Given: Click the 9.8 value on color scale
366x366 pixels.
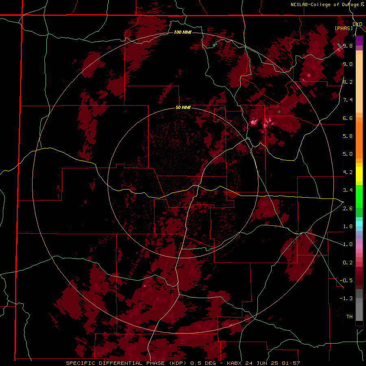Looking at the screenshot, I should click(348, 46).
